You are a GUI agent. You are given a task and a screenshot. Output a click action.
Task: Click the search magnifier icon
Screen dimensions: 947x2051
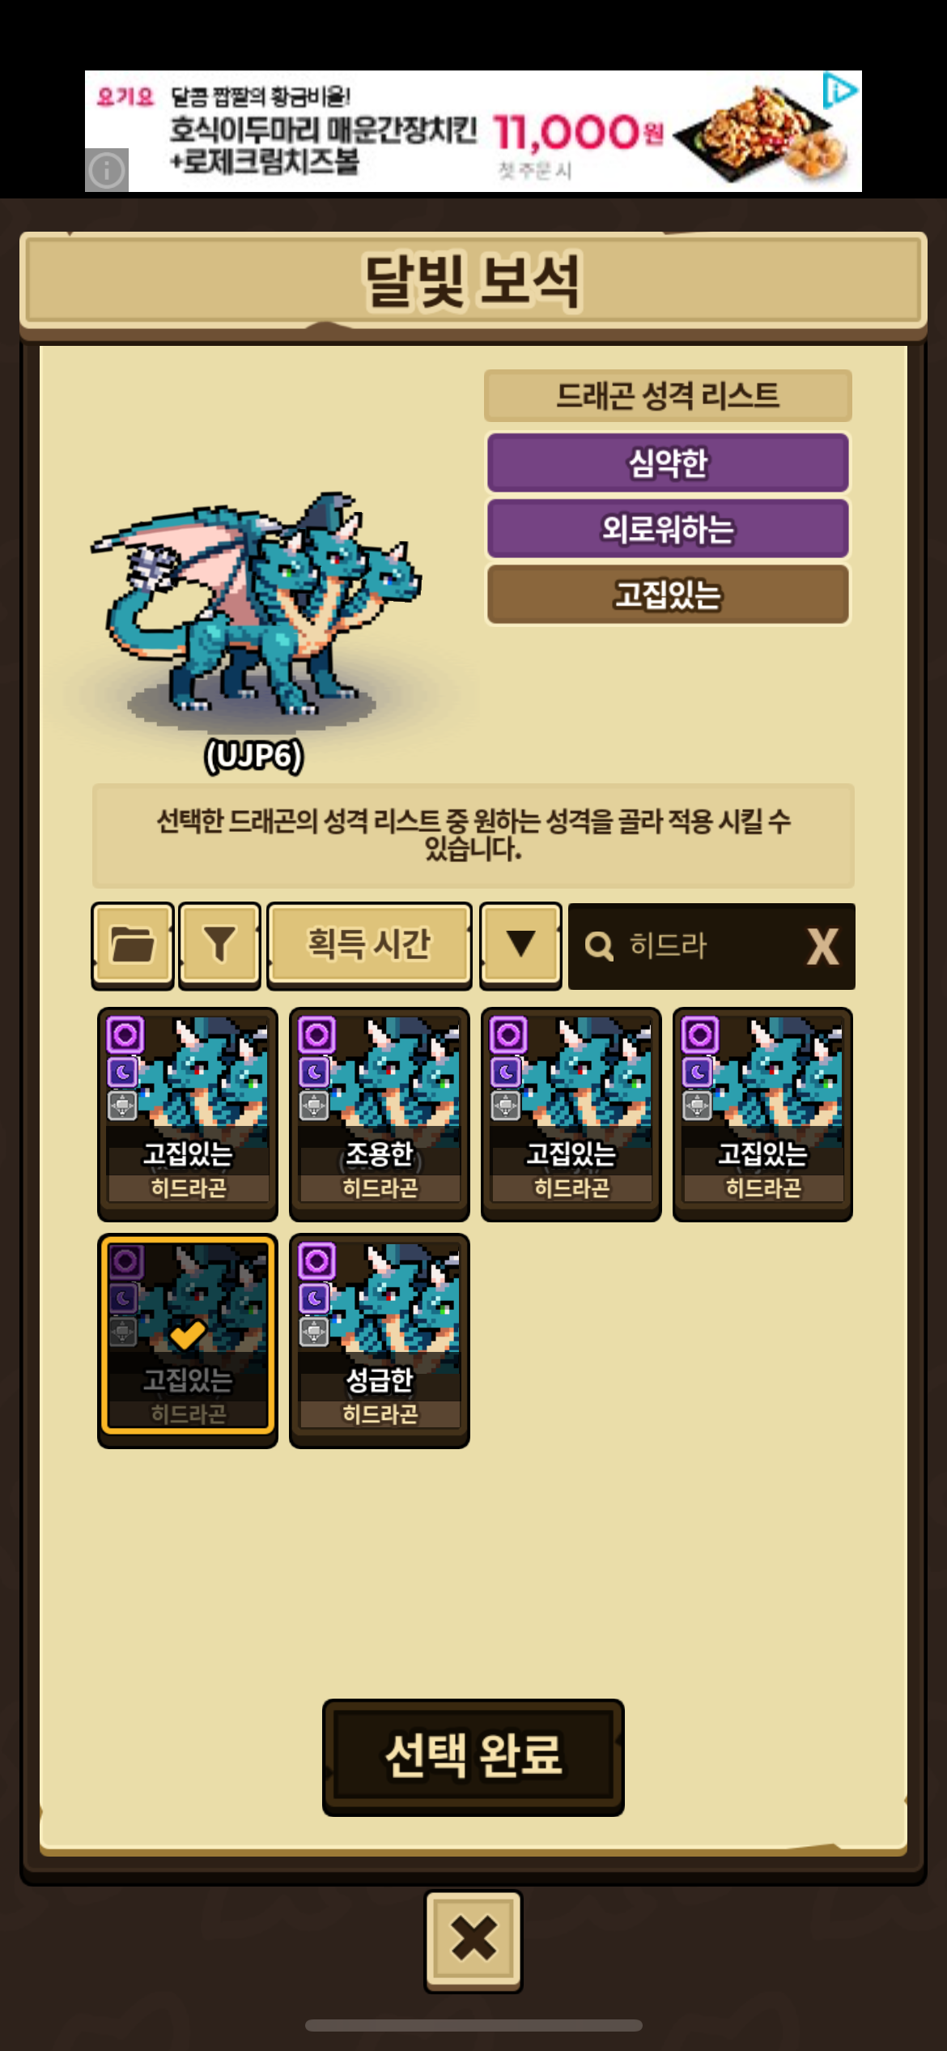point(599,946)
